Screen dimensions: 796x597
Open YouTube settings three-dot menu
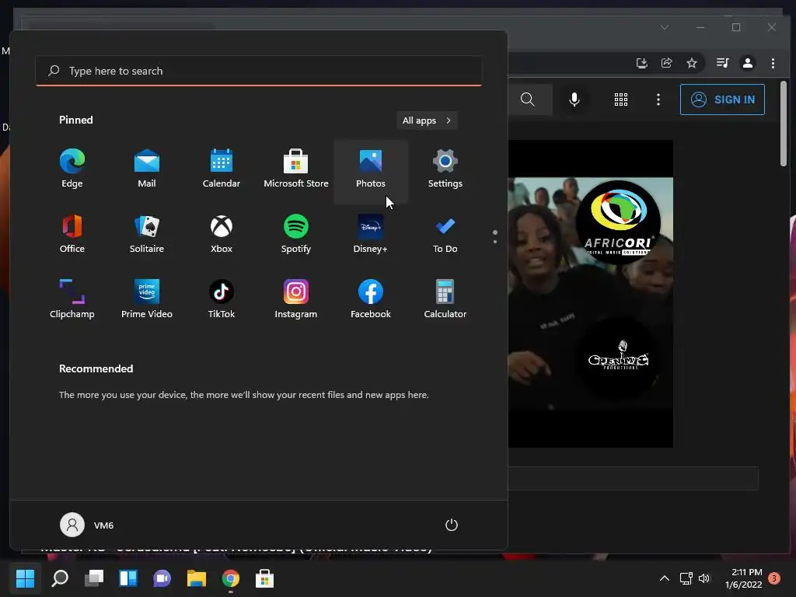click(658, 99)
